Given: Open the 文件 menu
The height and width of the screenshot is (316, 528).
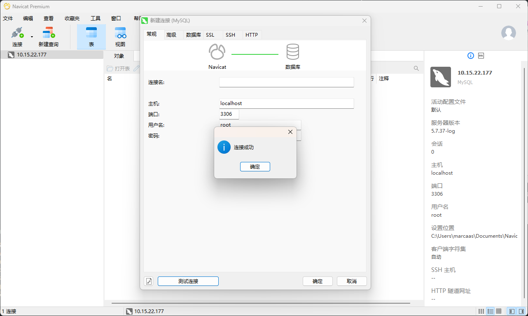Looking at the screenshot, I should (8, 19).
